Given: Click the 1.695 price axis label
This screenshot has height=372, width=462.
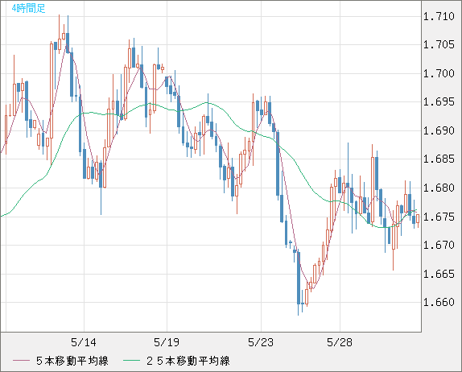Looking at the screenshot, I should [439, 102].
